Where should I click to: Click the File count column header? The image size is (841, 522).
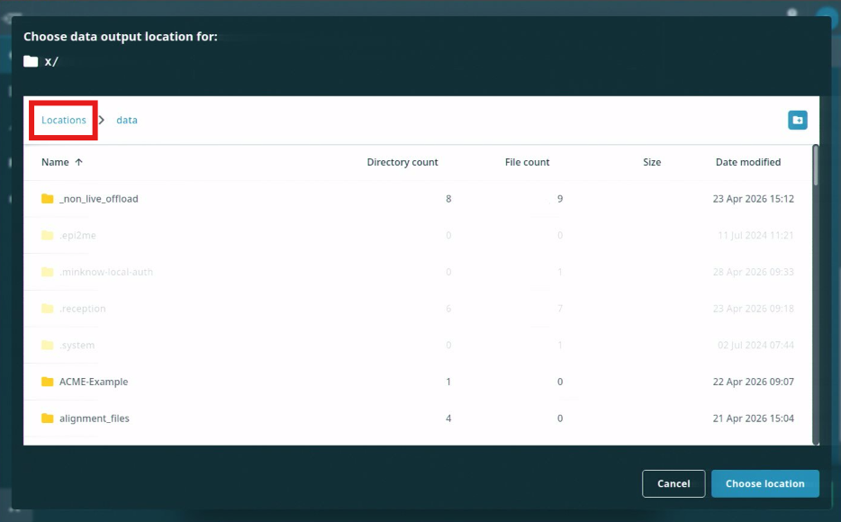tap(528, 162)
